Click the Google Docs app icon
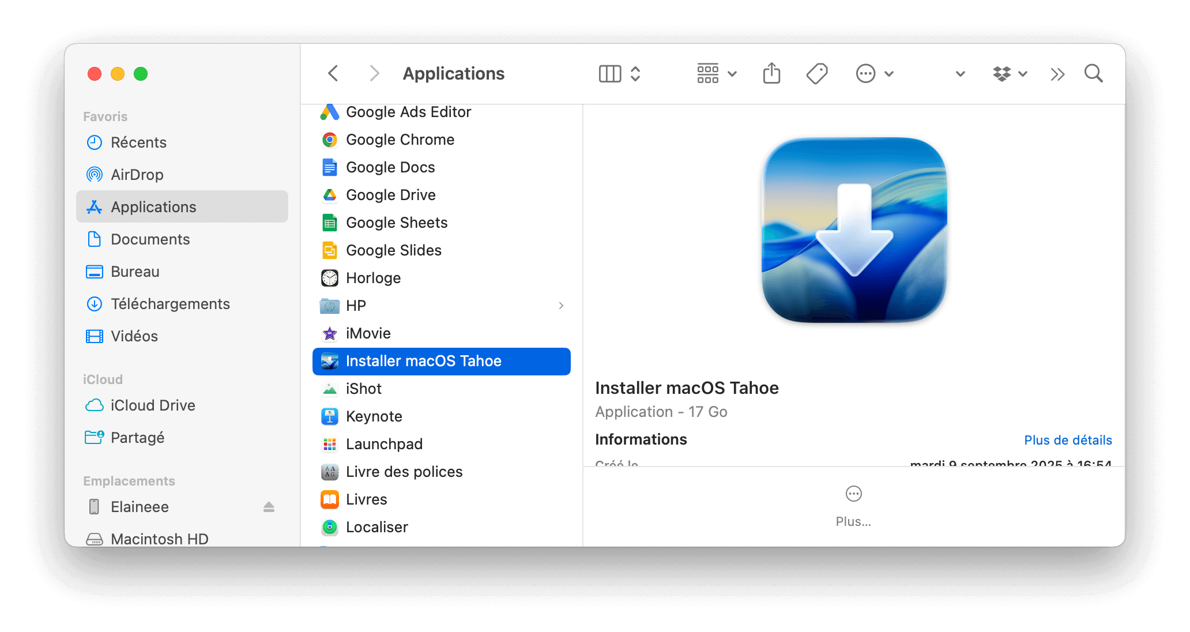 (330, 167)
